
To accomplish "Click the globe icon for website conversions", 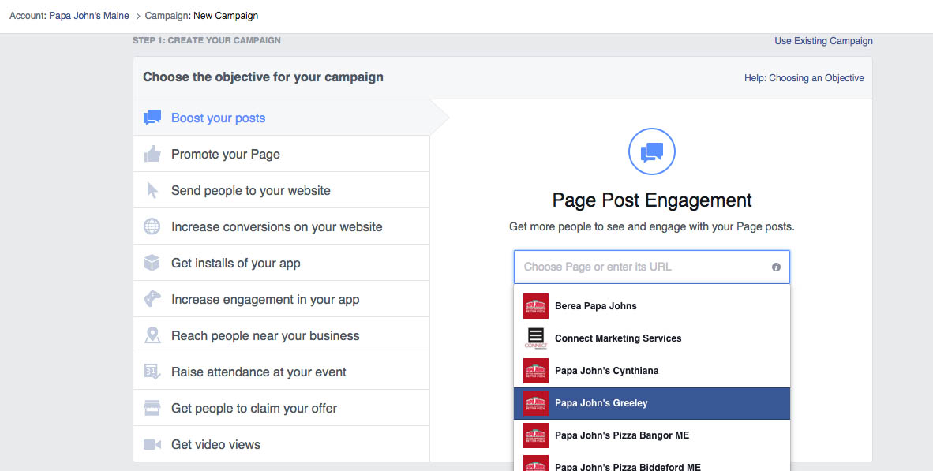I will pos(152,227).
